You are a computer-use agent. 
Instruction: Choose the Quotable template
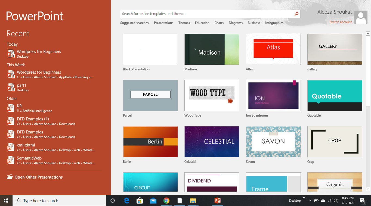tap(335, 95)
